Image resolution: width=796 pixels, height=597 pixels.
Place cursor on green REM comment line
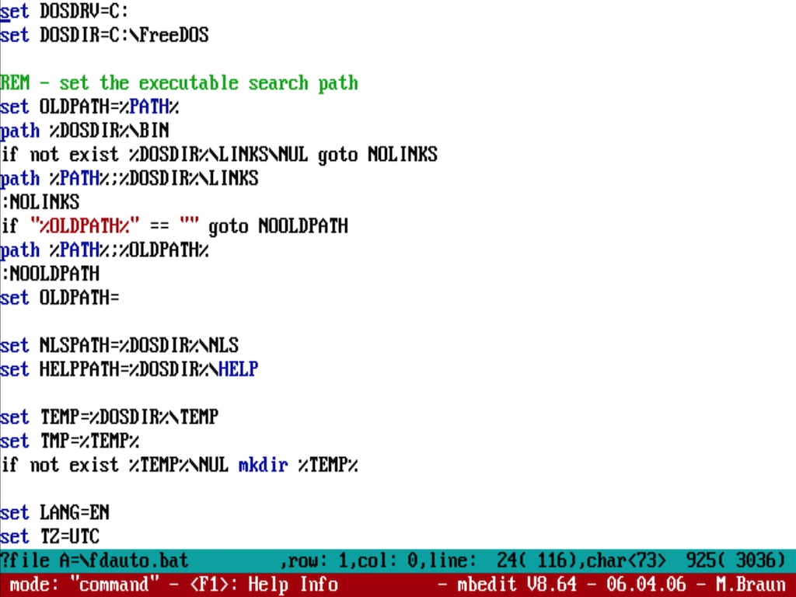(x=179, y=83)
